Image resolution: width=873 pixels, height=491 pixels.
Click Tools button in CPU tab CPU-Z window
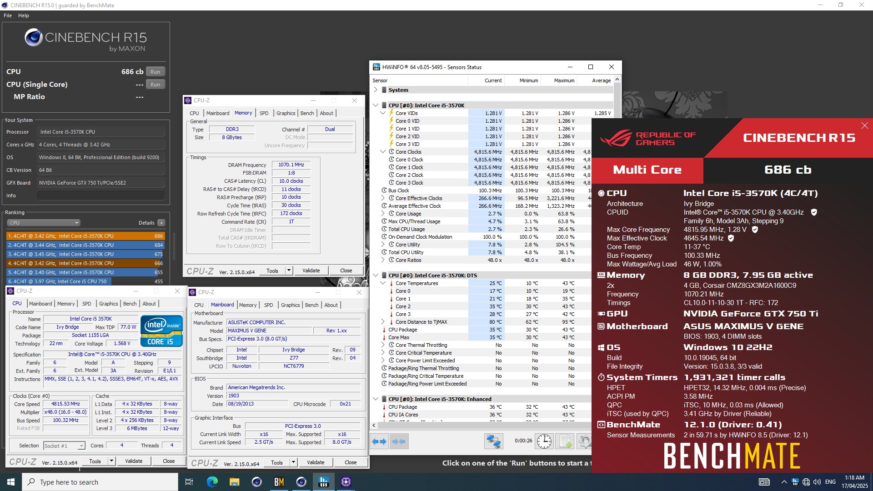[95, 461]
